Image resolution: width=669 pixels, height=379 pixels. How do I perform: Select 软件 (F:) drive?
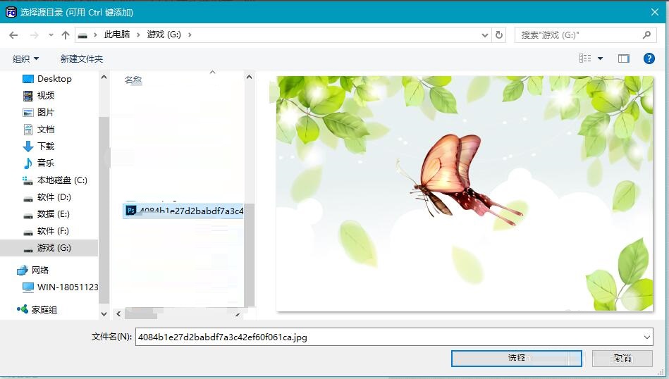click(x=53, y=231)
